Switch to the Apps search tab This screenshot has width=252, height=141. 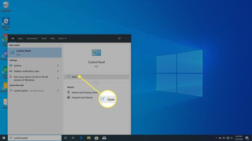pyautogui.click(x=20, y=38)
